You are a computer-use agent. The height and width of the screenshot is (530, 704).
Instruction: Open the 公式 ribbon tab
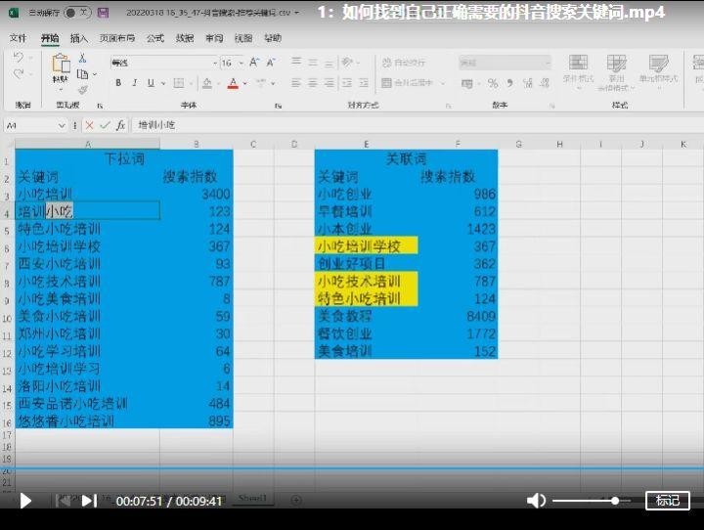pyautogui.click(x=154, y=38)
